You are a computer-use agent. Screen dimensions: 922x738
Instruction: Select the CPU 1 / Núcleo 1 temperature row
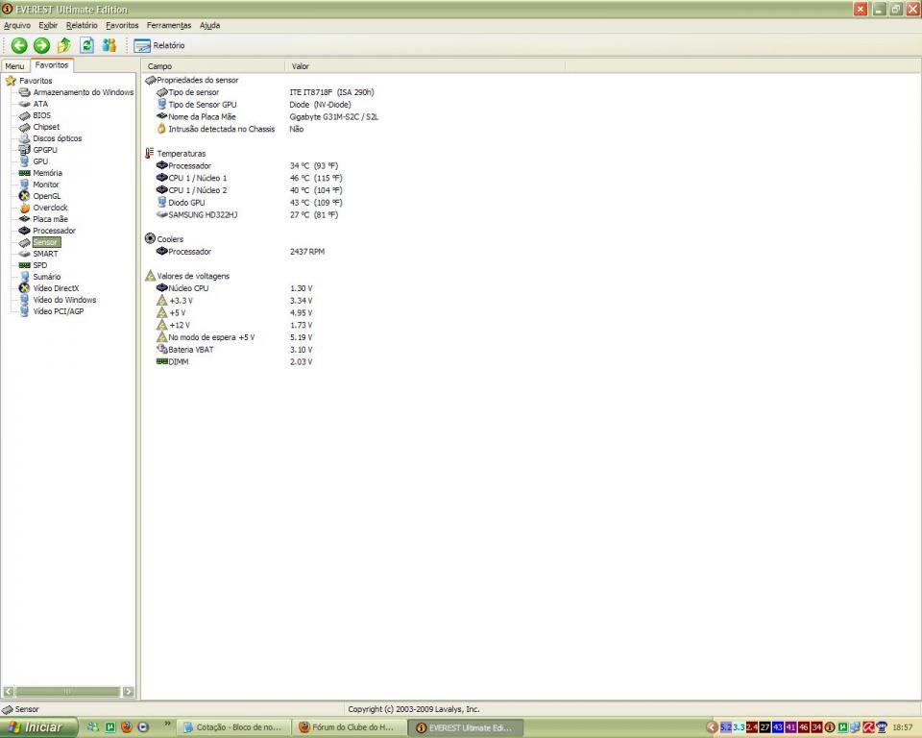(250, 178)
